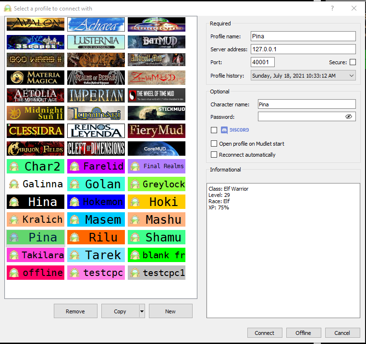The width and height of the screenshot is (366, 344).
Task: Select the testcpc profile
Action: (x=96, y=273)
